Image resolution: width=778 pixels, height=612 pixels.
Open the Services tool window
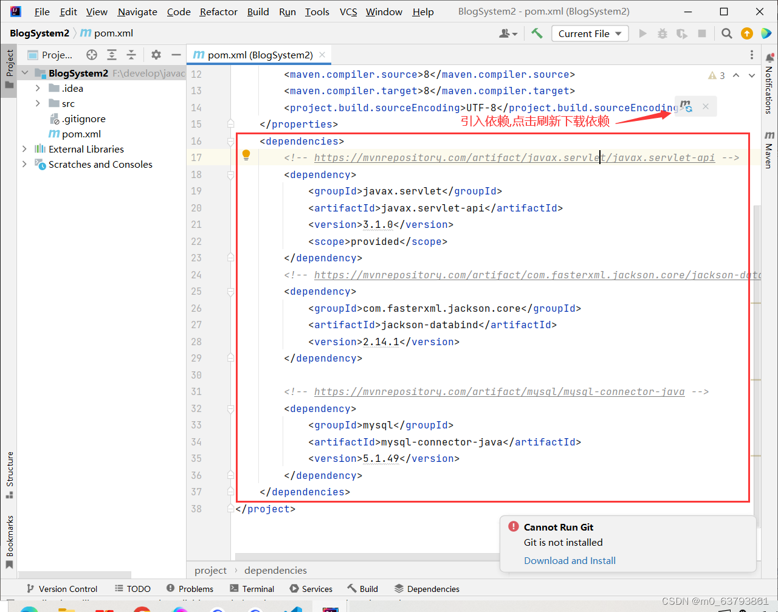(x=311, y=589)
